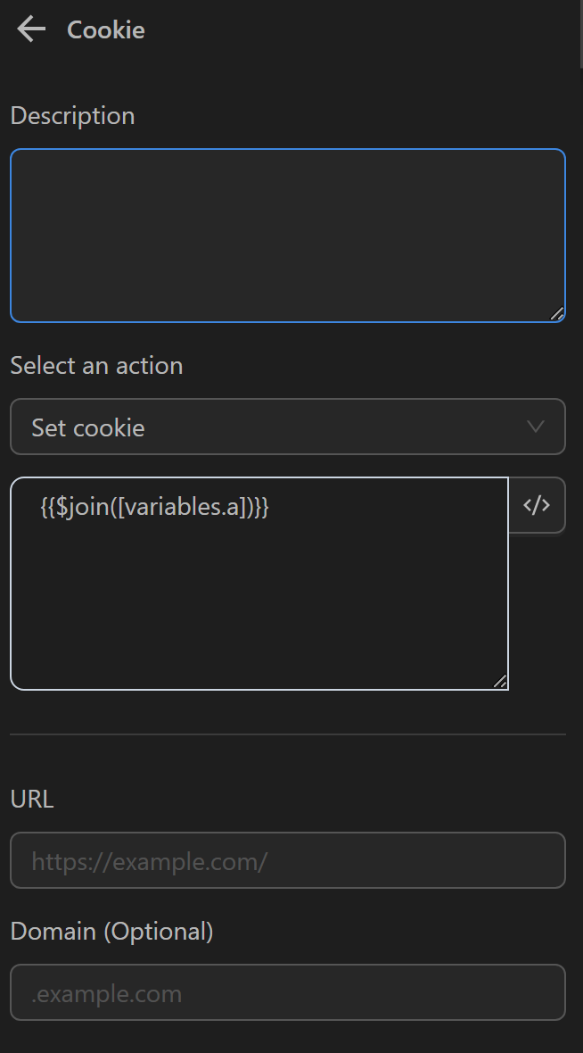Click the resize grip of the expression editor
Image resolution: width=583 pixels, height=1053 pixels.
(500, 681)
